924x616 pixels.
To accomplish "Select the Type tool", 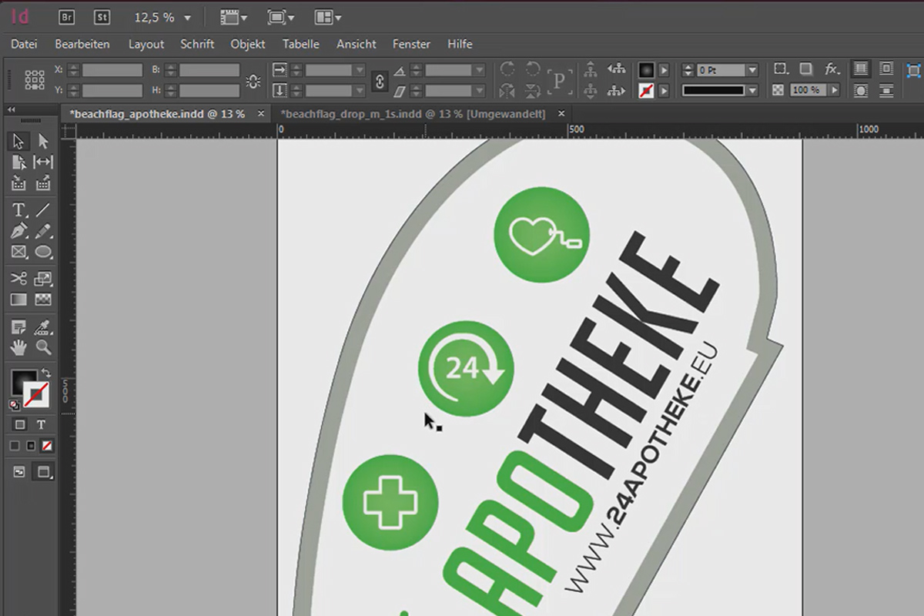I will coord(18,209).
